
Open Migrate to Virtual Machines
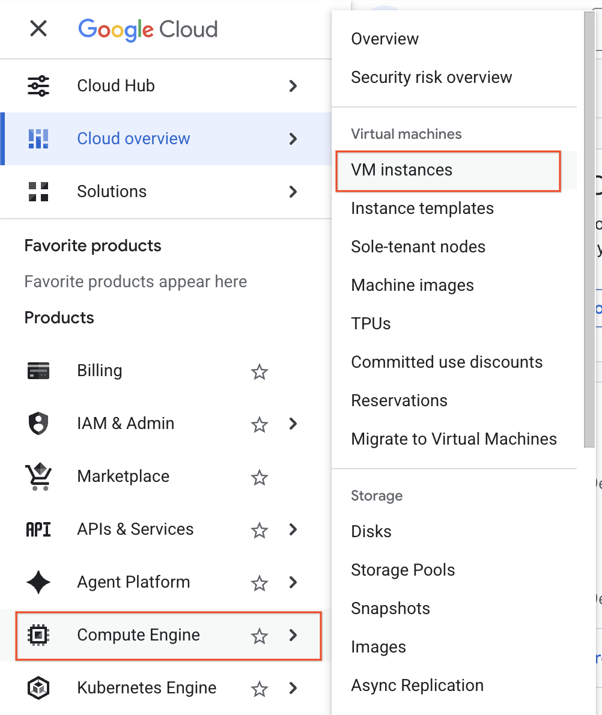tap(454, 439)
